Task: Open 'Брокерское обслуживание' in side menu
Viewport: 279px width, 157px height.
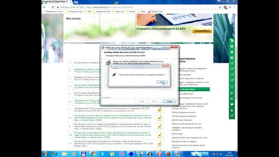Action: click(184, 141)
